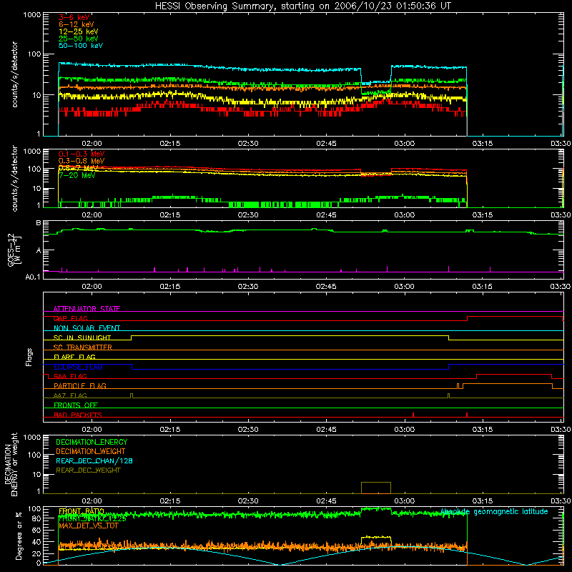This screenshot has height=572, width=572.
Task: Select the orange 6-12 keV legend label
Action: pos(77,24)
